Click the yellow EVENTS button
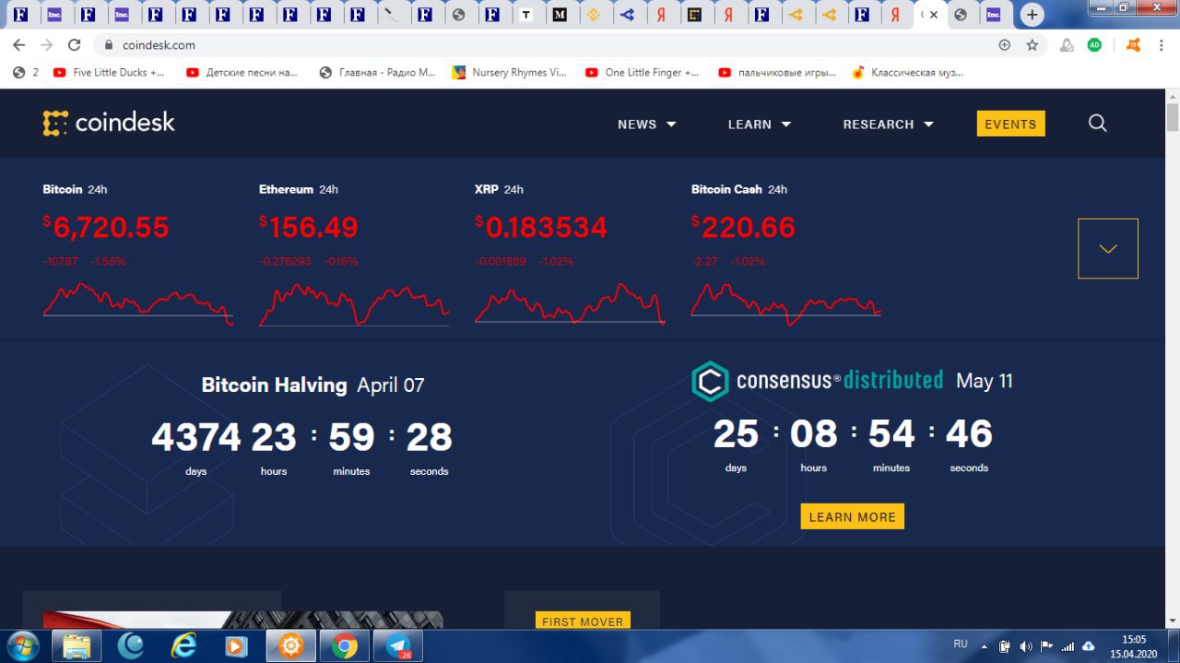This screenshot has width=1180, height=663. 1011,124
